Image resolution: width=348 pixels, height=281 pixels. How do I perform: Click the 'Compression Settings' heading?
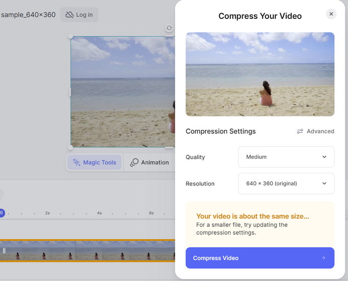(221, 131)
